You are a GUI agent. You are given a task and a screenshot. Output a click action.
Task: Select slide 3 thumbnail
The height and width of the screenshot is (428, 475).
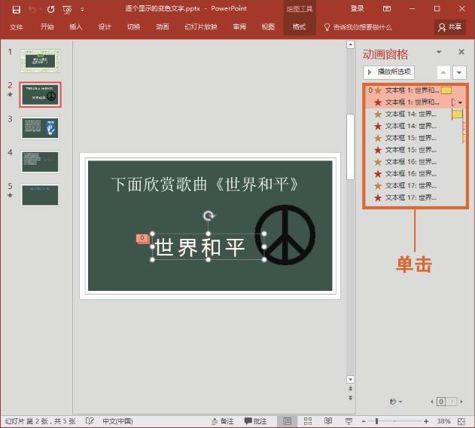(x=41, y=127)
